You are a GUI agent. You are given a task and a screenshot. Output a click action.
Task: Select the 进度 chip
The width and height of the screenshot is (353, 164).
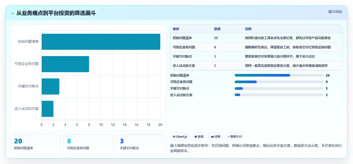coord(216,137)
